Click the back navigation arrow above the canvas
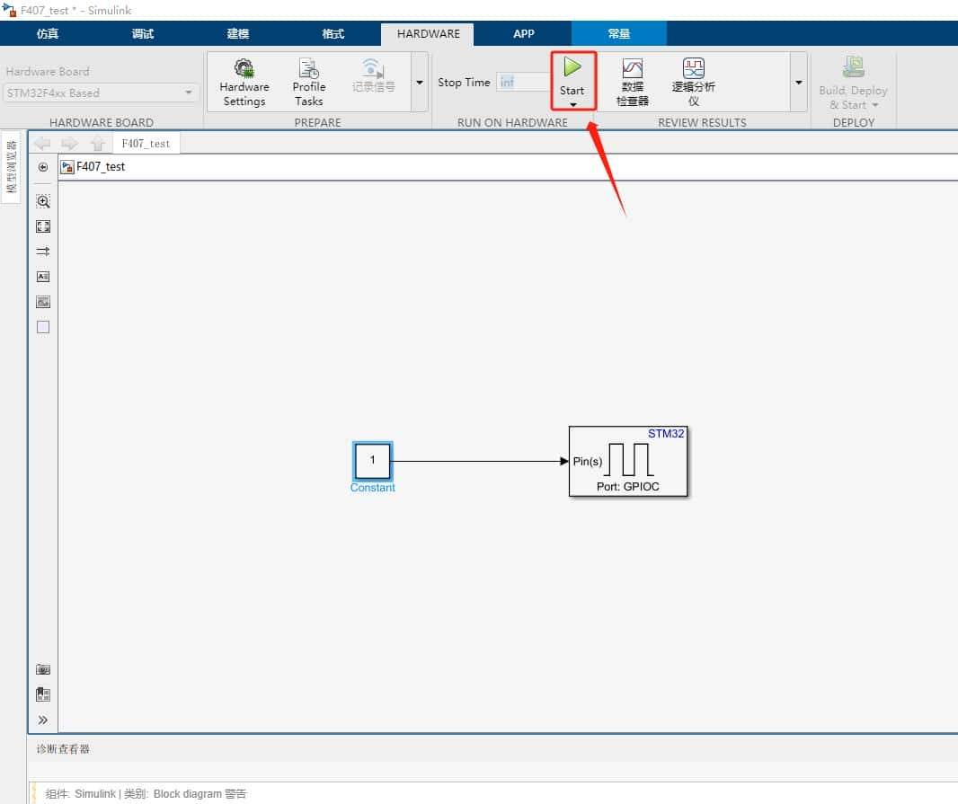The image size is (958, 804). coord(41,142)
